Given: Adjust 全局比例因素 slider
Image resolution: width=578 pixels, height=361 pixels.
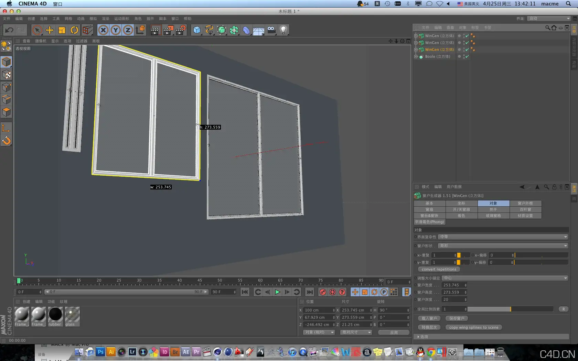Looking at the screenshot, I should point(510,309).
